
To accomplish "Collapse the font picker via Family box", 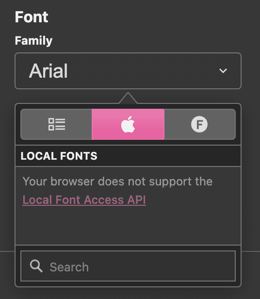I will (x=128, y=71).
